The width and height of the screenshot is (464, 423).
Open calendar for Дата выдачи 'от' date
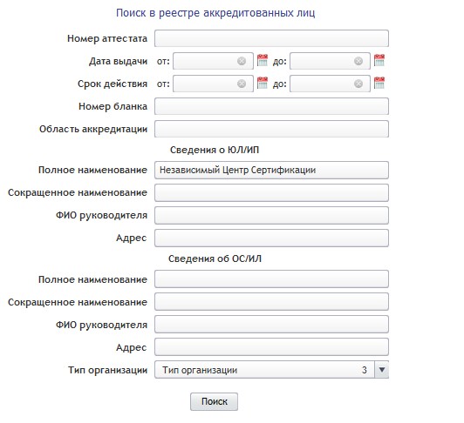[x=263, y=60]
